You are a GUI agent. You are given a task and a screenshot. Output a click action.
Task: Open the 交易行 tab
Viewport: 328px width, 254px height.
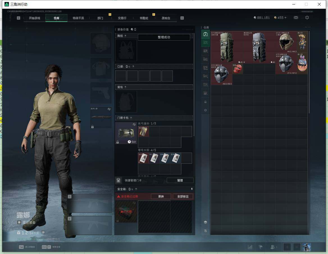[122, 18]
